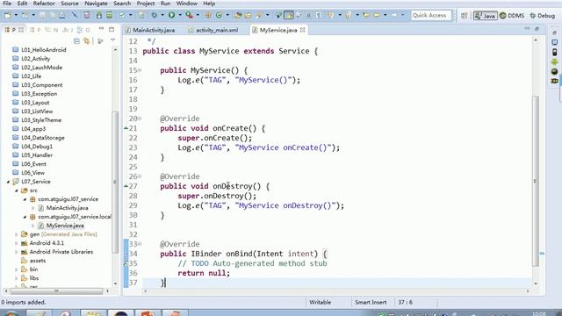Switch to the DDMS perspective
The height and width of the screenshot is (316, 562).
tap(512, 16)
